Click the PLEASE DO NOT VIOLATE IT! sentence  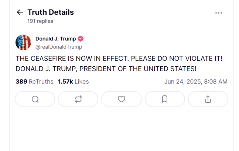[177, 59]
